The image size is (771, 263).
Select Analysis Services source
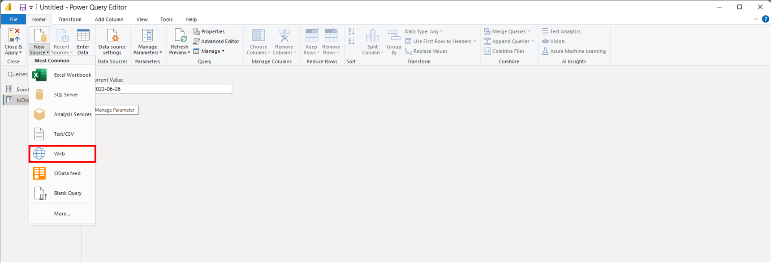pos(62,114)
